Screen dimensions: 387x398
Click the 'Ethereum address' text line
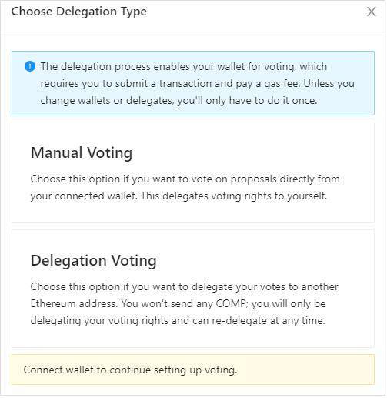178,304
